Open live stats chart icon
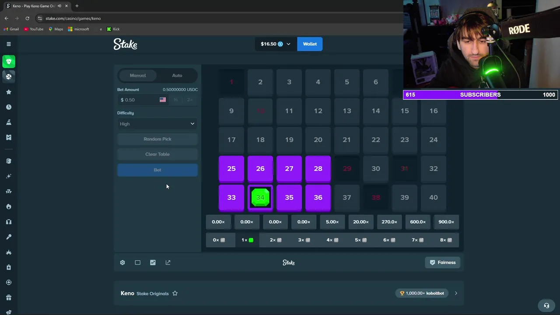The height and width of the screenshot is (315, 560). pos(153,262)
